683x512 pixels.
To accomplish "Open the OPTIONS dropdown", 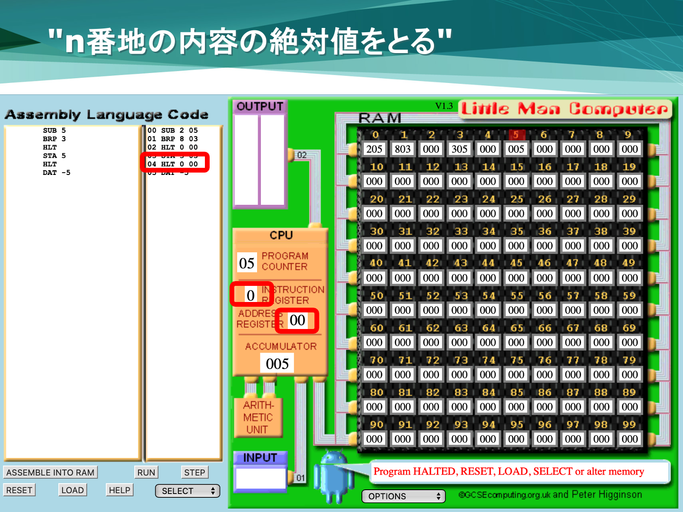I will [x=403, y=496].
